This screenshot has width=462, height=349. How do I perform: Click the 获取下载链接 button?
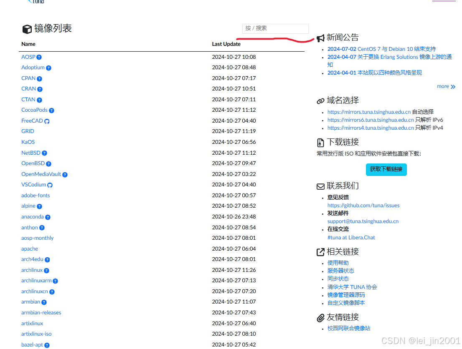[x=386, y=169]
